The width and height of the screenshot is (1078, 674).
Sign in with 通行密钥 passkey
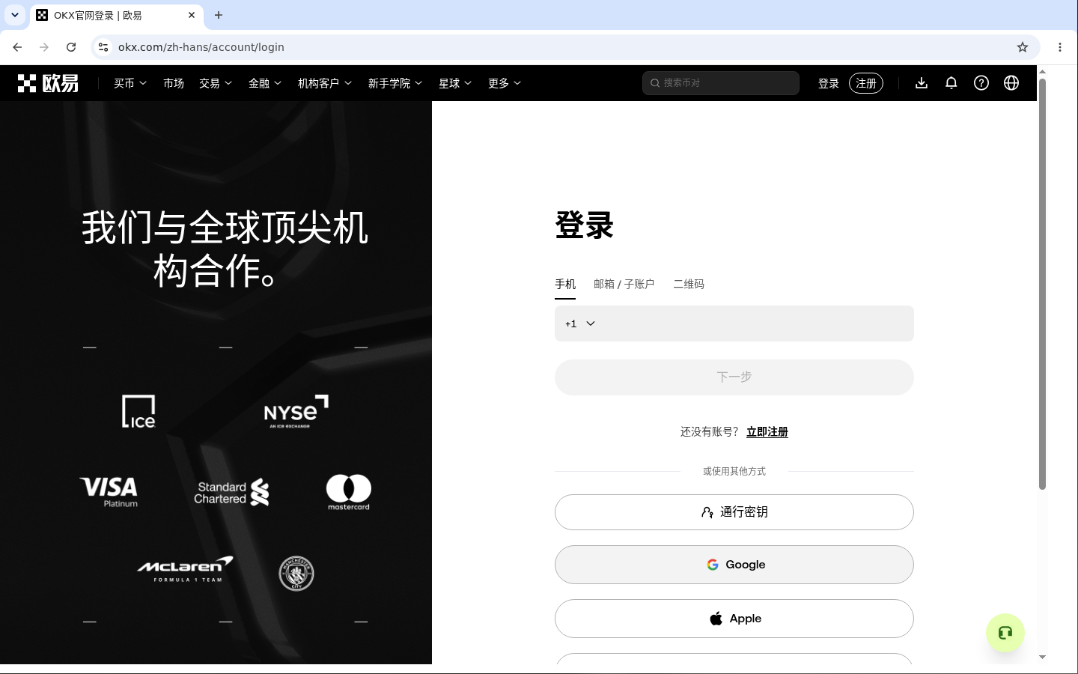734,512
